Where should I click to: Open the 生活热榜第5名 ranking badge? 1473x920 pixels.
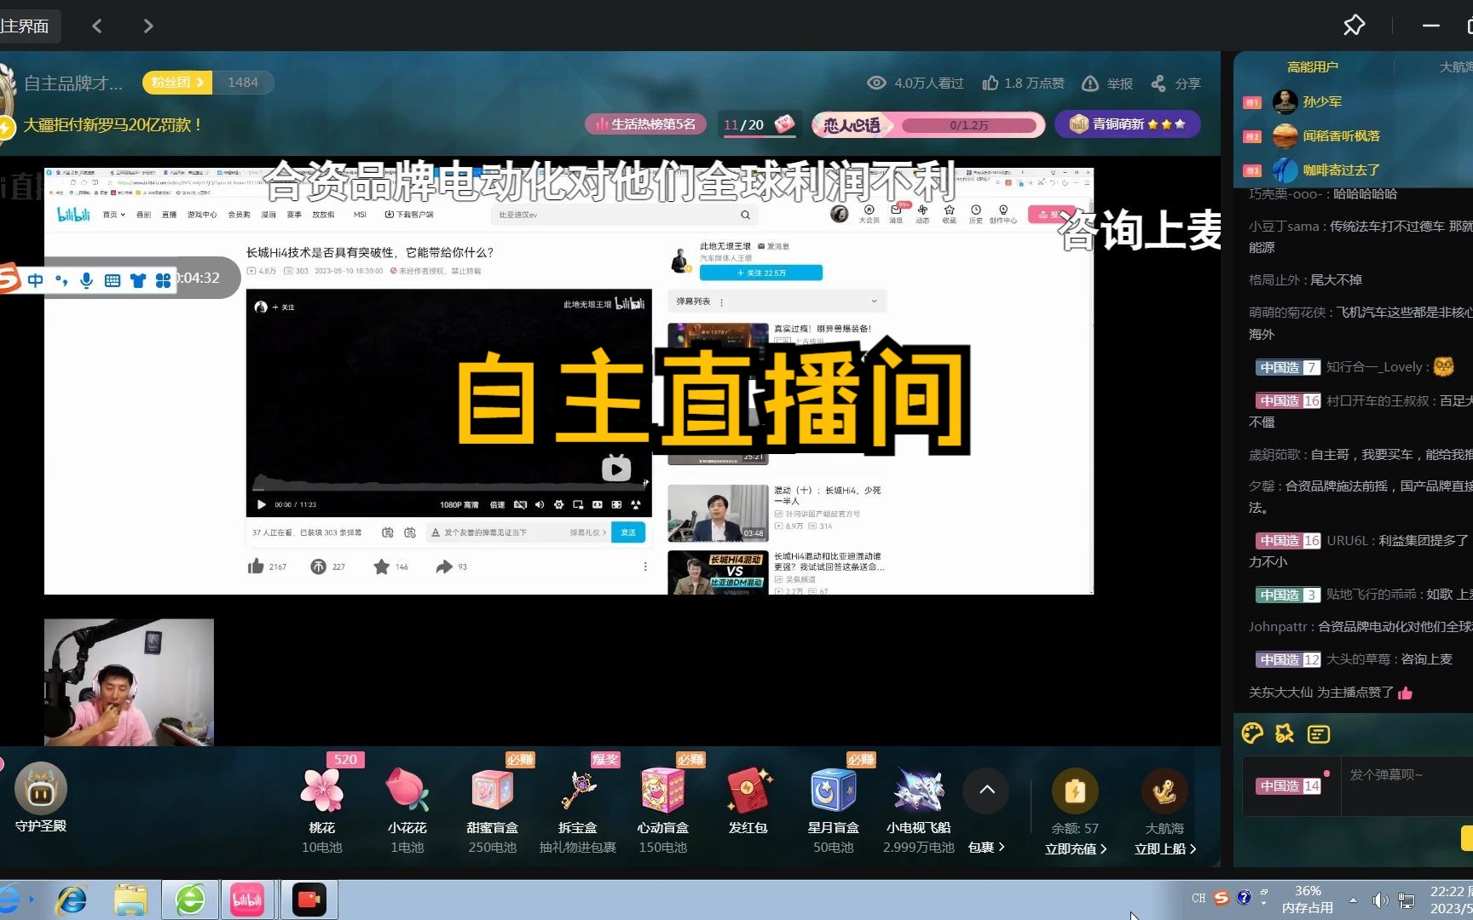[x=646, y=124]
